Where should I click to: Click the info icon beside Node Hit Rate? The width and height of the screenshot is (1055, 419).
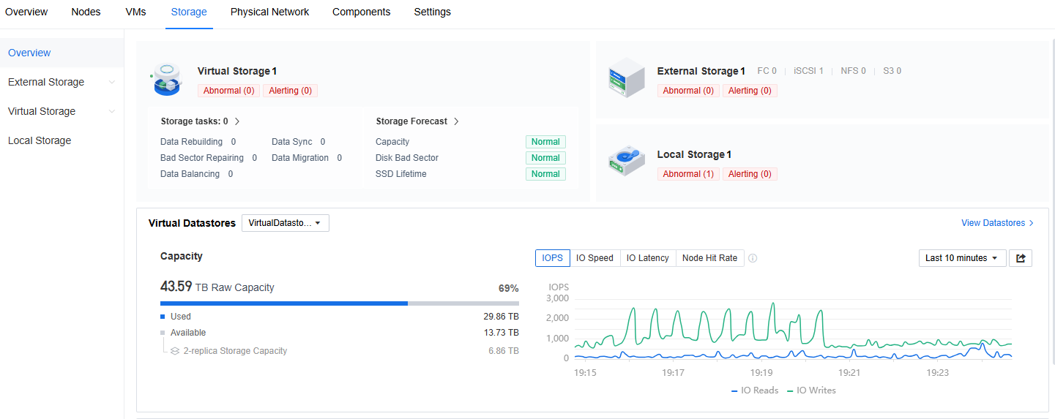pyautogui.click(x=753, y=258)
